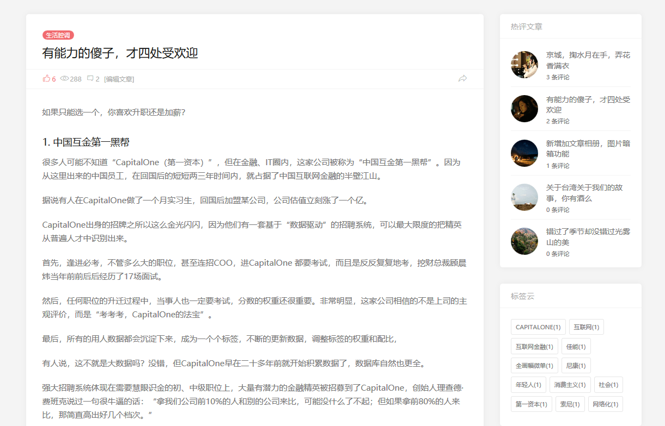Open thumbnail for 错过了季节 article

point(524,241)
